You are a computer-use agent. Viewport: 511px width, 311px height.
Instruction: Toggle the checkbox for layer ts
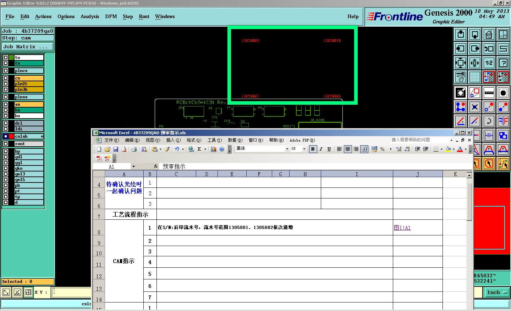pos(6,63)
